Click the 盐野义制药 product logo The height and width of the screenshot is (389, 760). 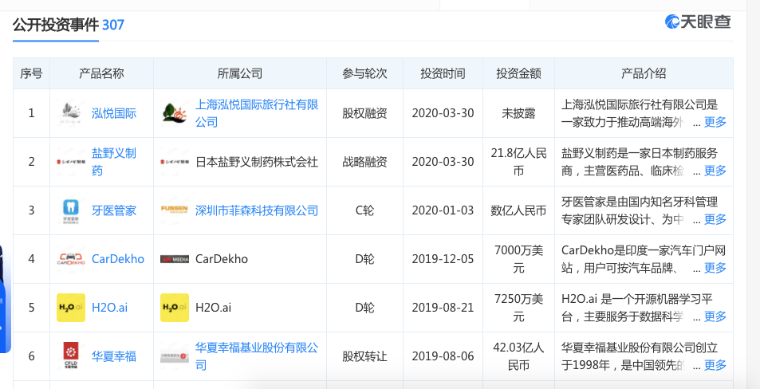pos(71,162)
